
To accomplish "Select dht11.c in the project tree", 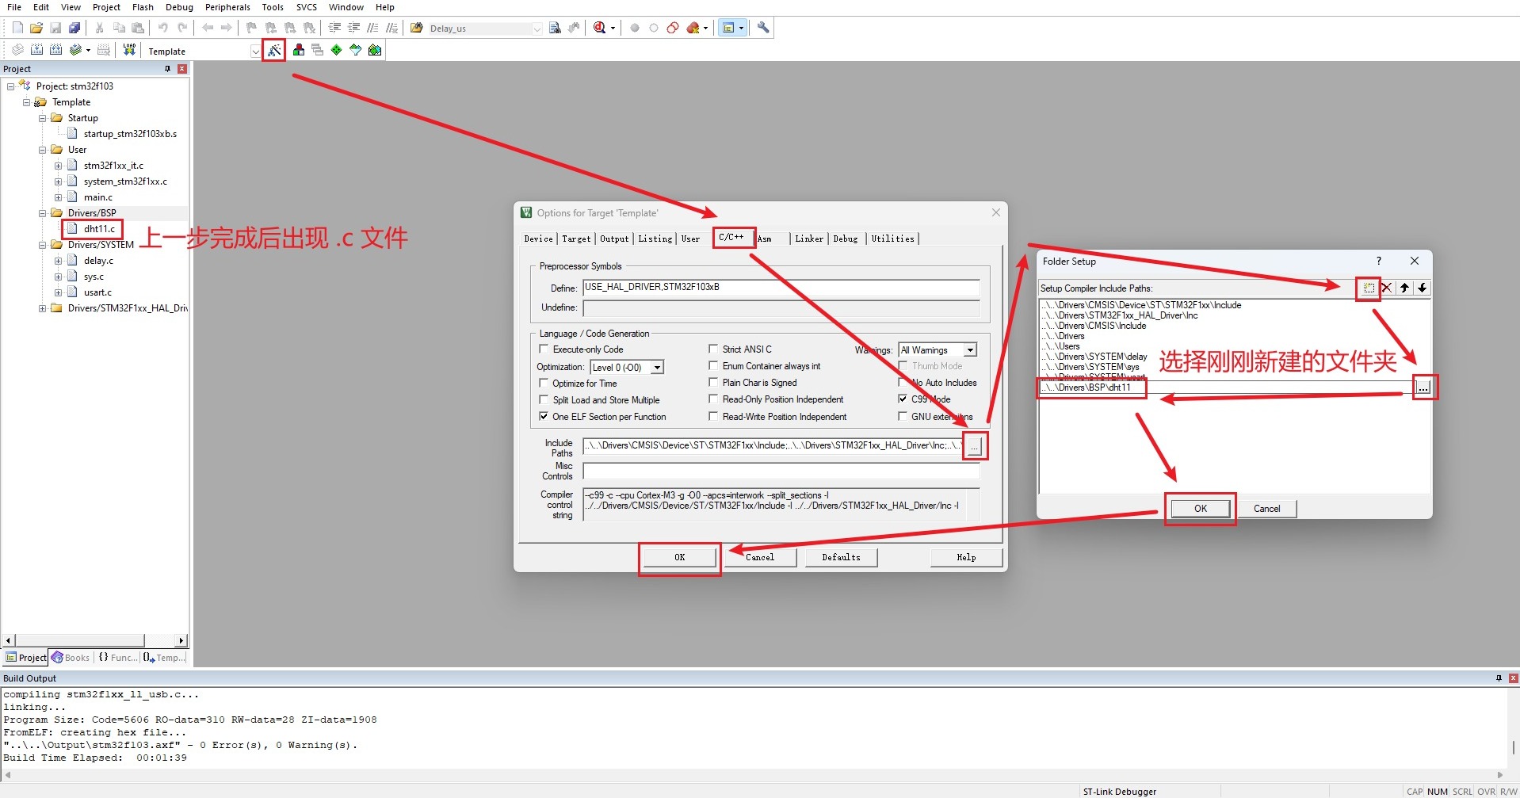I will tap(99, 229).
